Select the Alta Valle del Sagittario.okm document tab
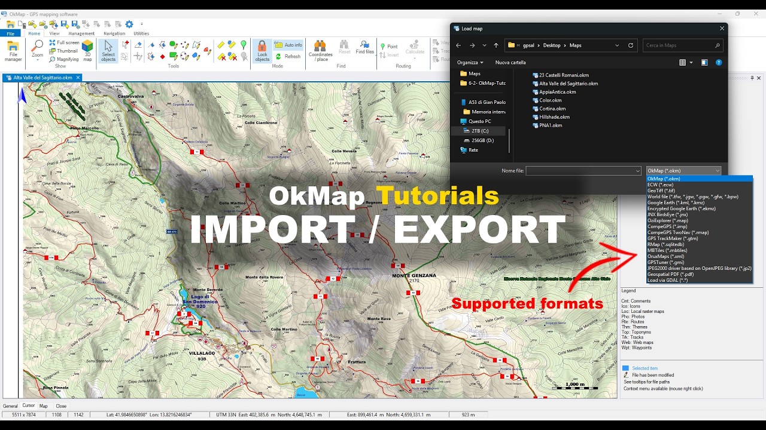766x430 pixels. coord(42,78)
